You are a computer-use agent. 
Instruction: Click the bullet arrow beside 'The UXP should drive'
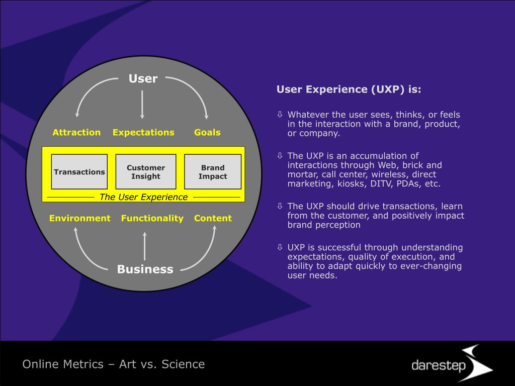(280, 206)
